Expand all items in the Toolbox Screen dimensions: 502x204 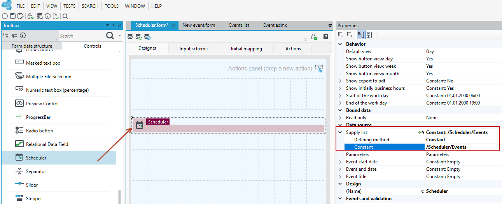pos(5,36)
